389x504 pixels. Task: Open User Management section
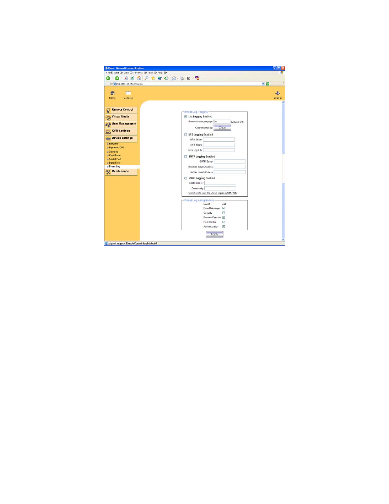pyautogui.click(x=121, y=124)
